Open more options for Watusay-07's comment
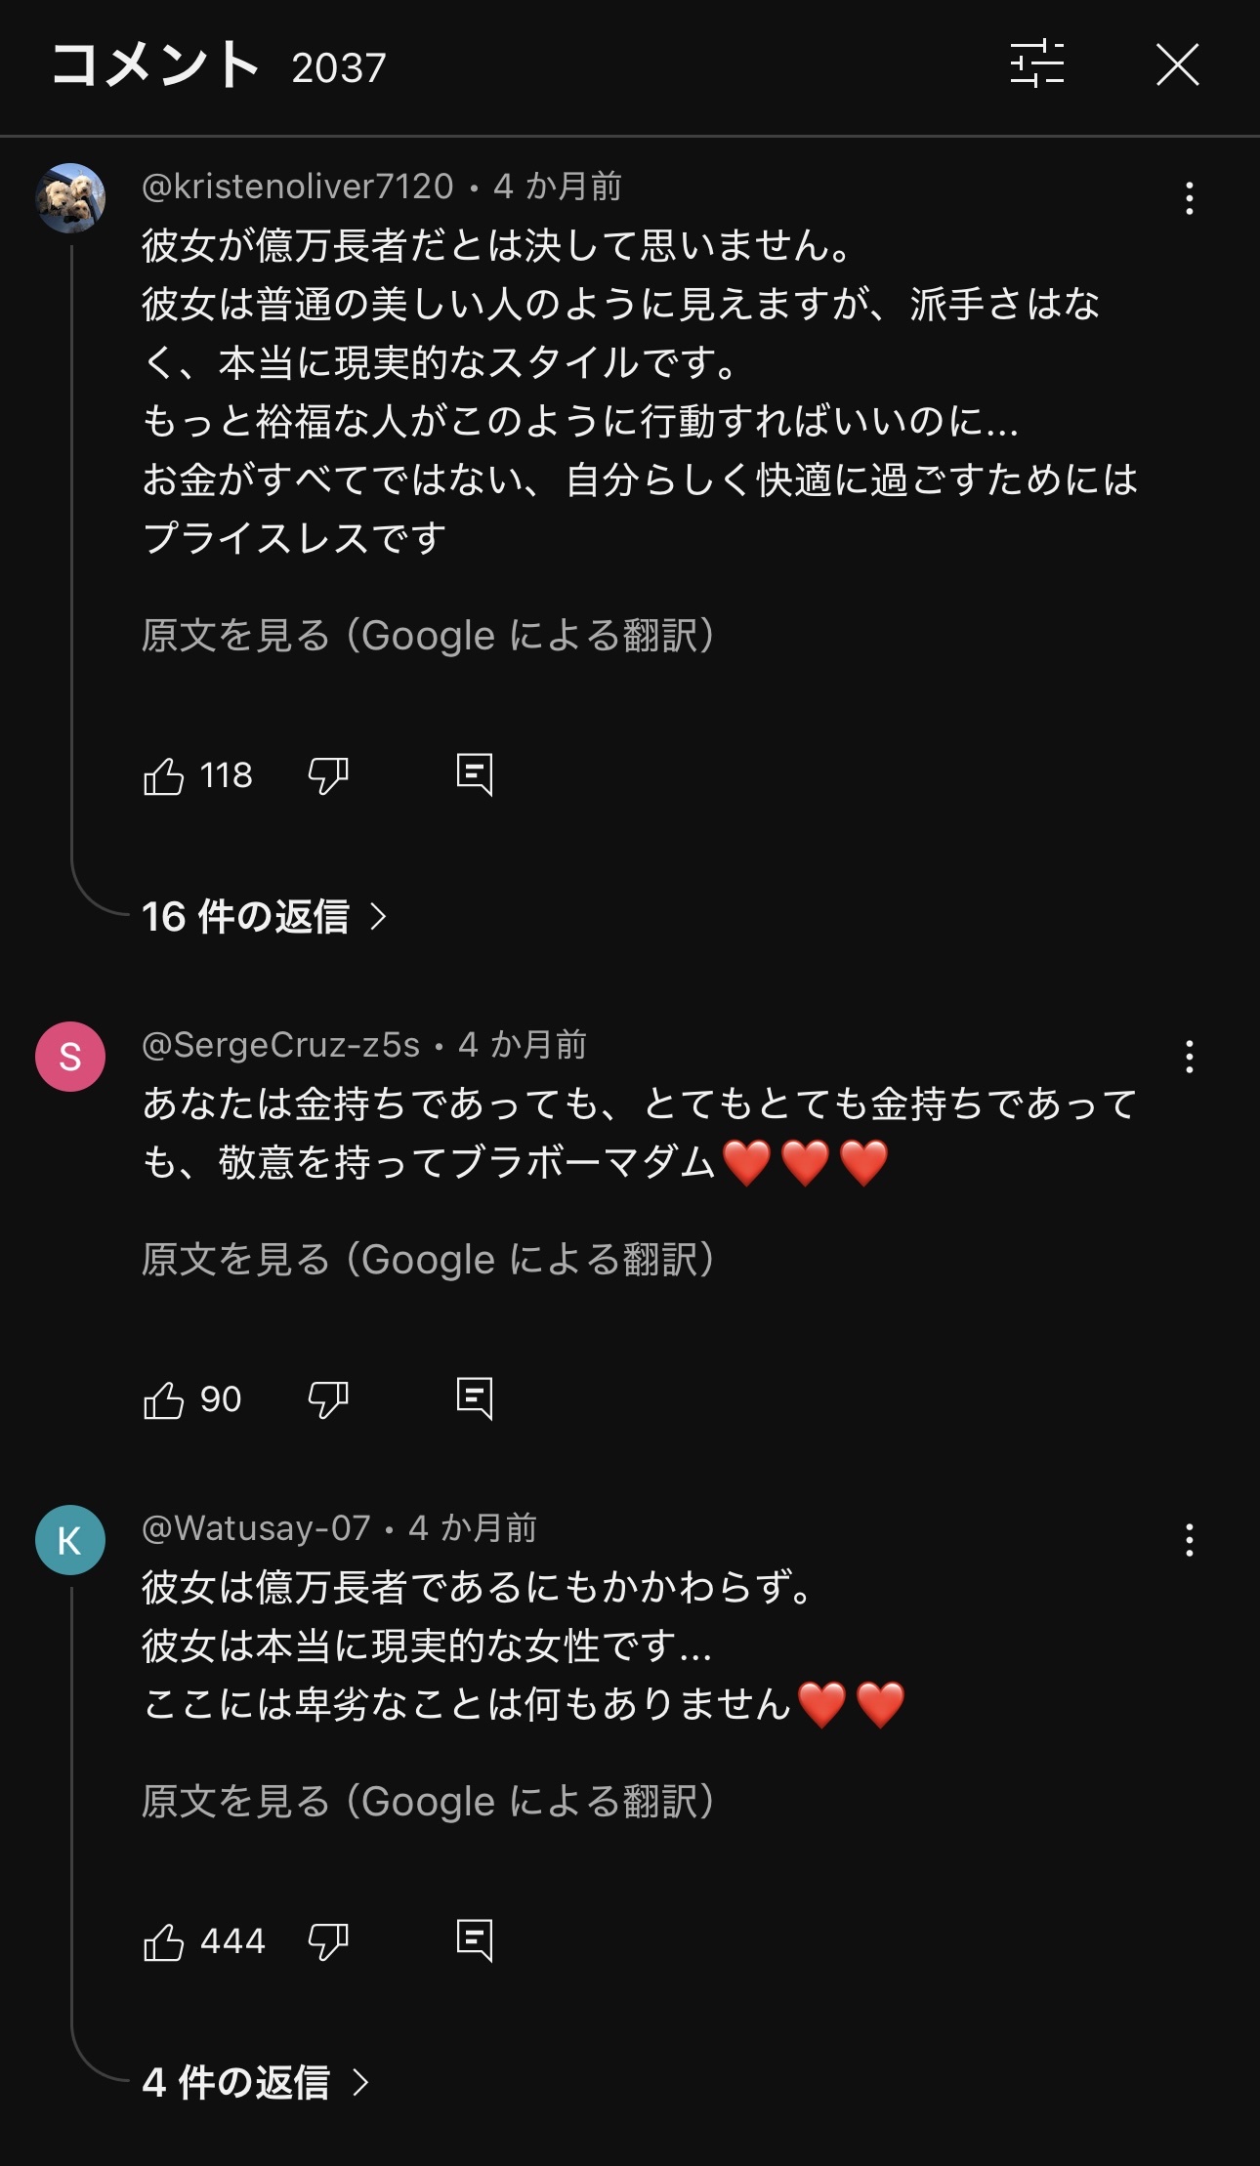This screenshot has width=1260, height=2166. coord(1189,1540)
